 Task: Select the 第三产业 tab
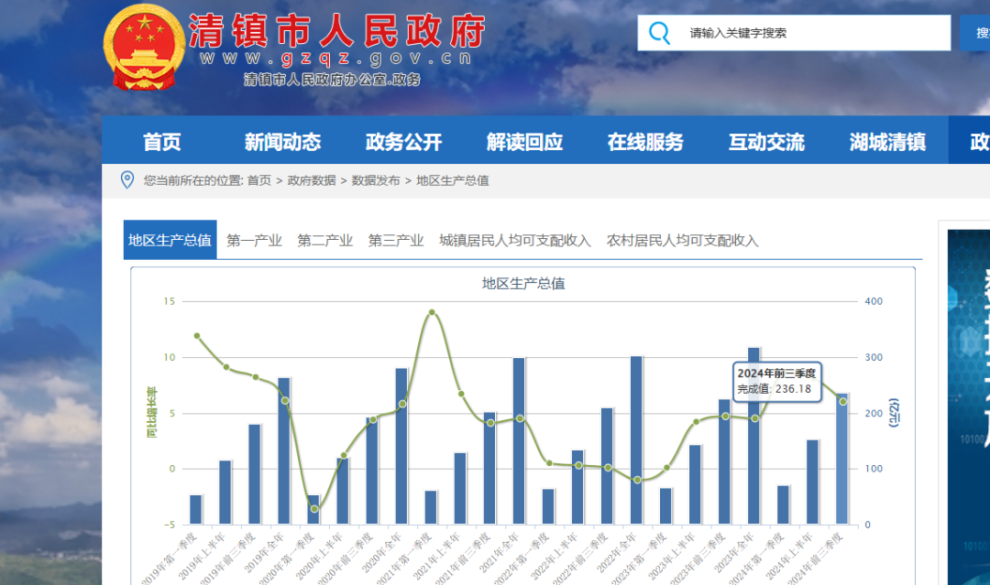(x=396, y=241)
